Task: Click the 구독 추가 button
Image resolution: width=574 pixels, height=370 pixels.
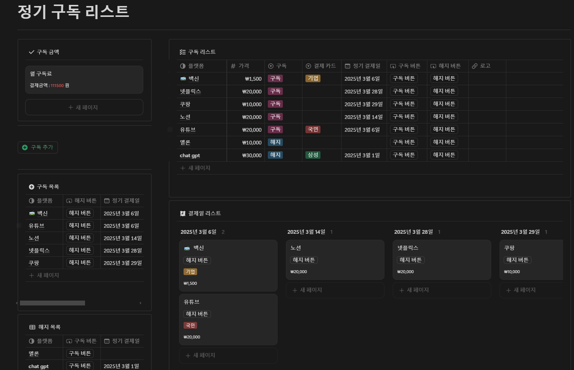Action: pyautogui.click(x=38, y=147)
